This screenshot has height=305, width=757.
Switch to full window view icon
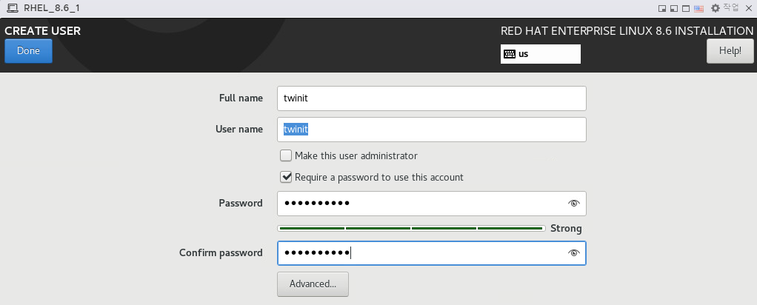[x=686, y=9]
